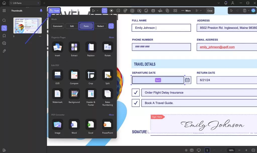Select the Date field form tool
Viewport: 257px width, 153px height.
[x=153, y=11]
